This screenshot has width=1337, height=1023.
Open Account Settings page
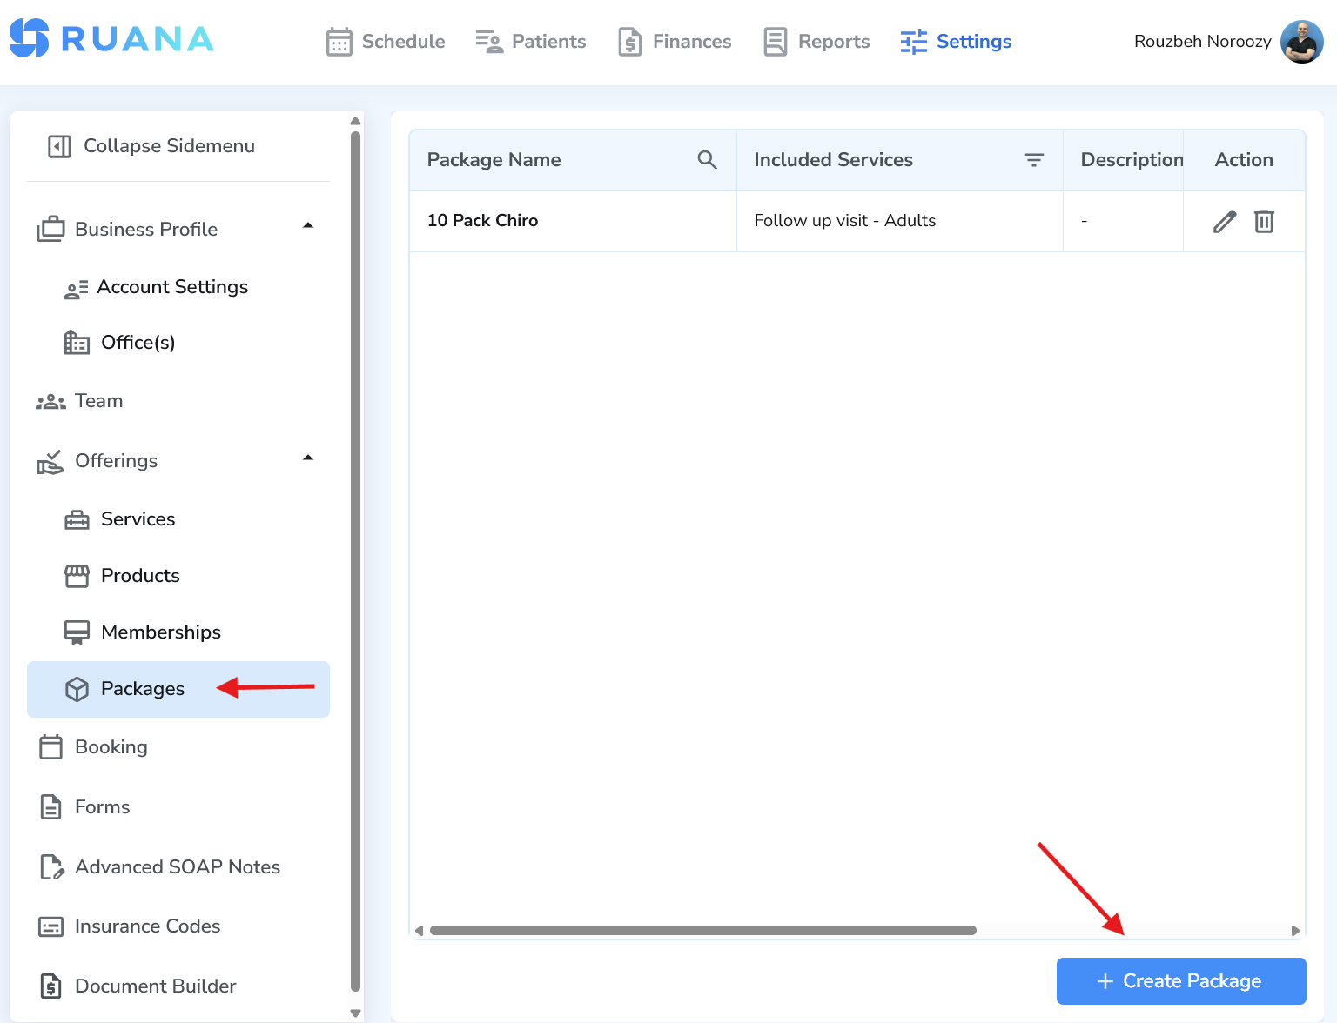pyautogui.click(x=172, y=287)
